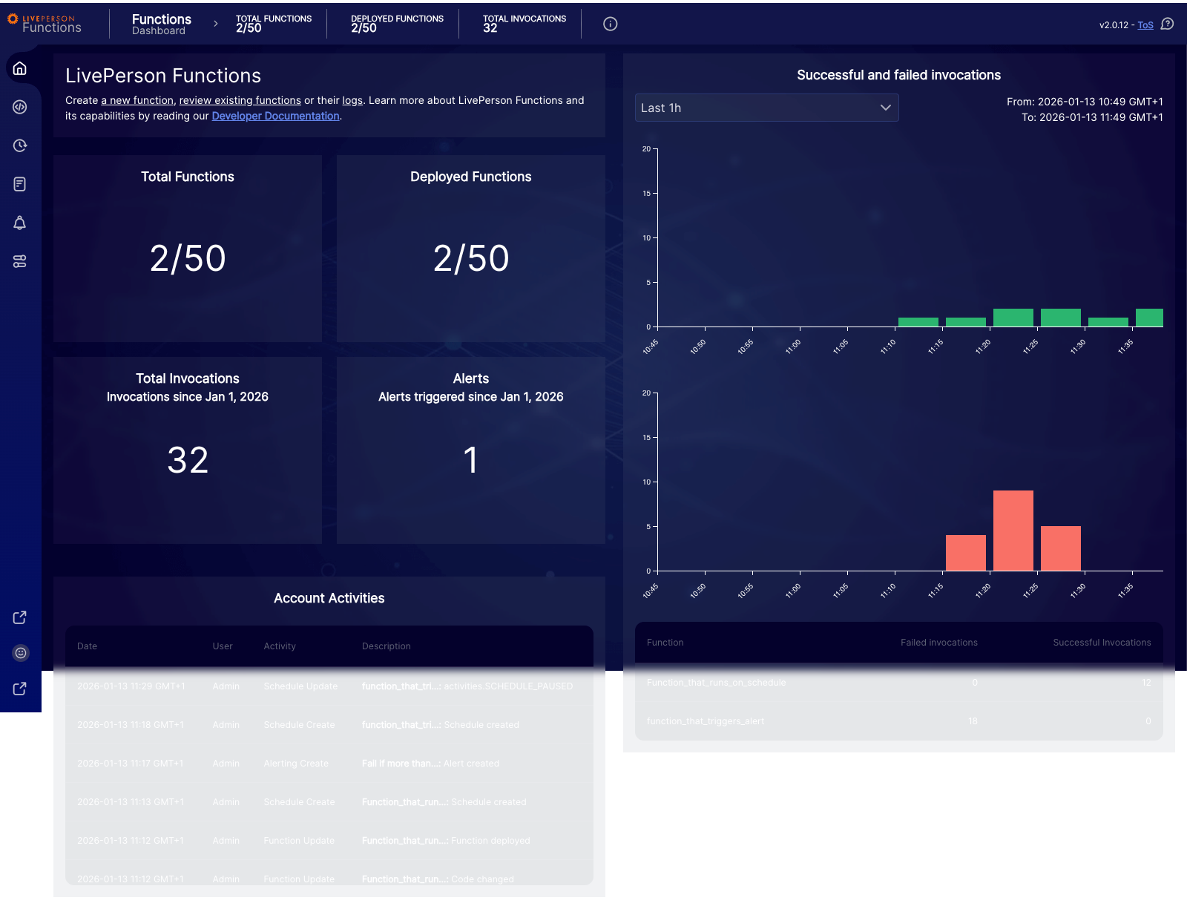The height and width of the screenshot is (909, 1187).
Task: Open the Schedules clock icon in sidebar
Action: click(x=20, y=145)
